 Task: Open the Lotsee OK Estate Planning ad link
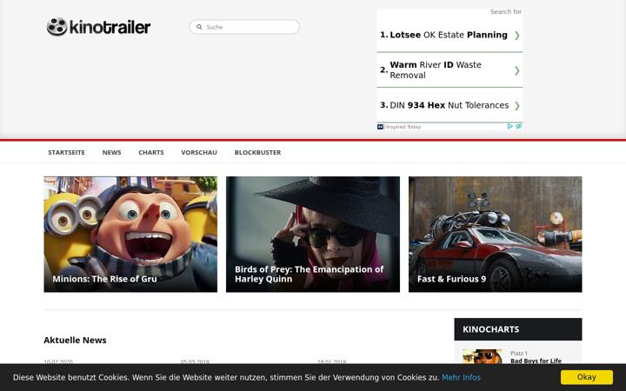point(449,35)
